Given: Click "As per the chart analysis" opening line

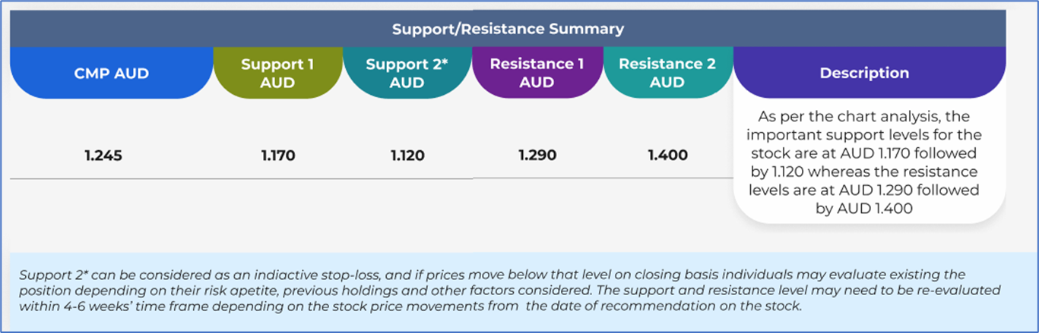Looking at the screenshot, I should 864,118.
